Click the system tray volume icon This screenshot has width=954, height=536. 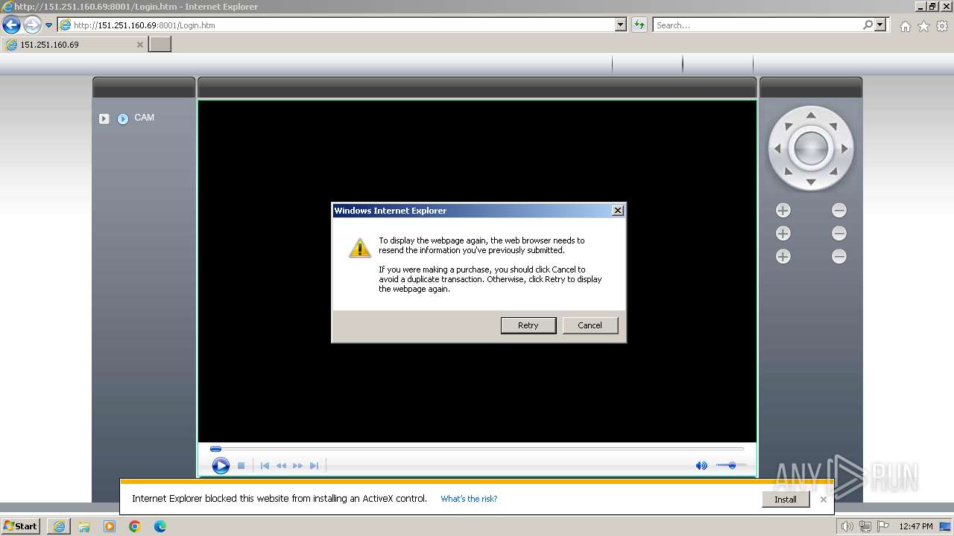pyautogui.click(x=847, y=526)
